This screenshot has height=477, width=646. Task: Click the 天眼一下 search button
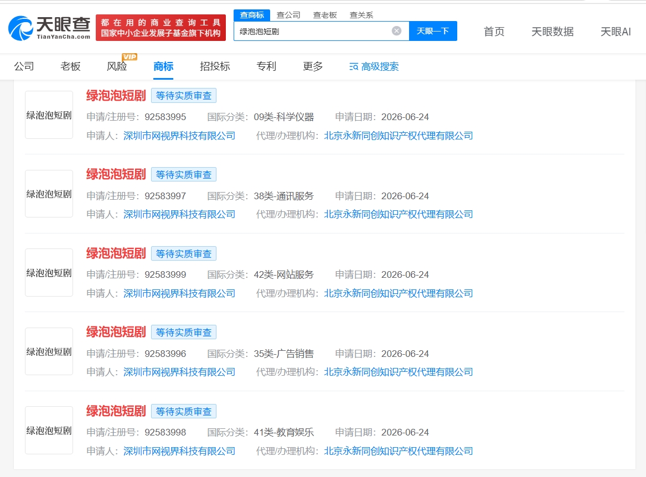point(433,31)
